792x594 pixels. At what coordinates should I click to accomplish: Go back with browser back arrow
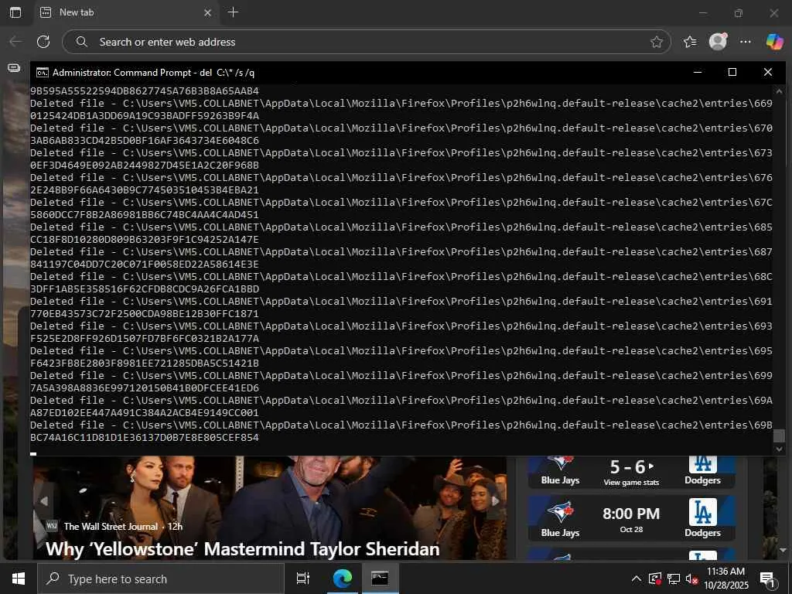point(16,42)
